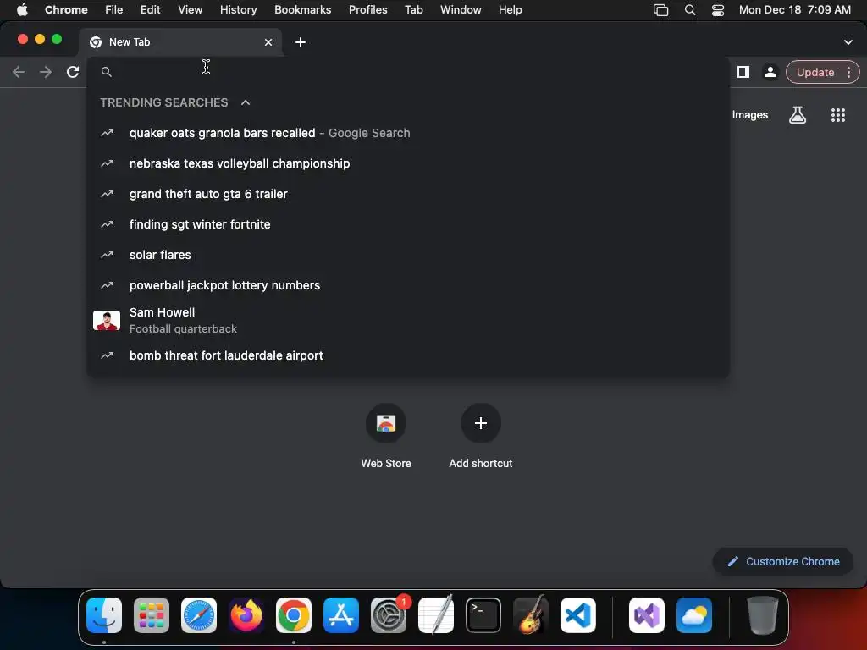Launch Terminal from the dock
Viewport: 867px width, 650px height.
pos(483,615)
